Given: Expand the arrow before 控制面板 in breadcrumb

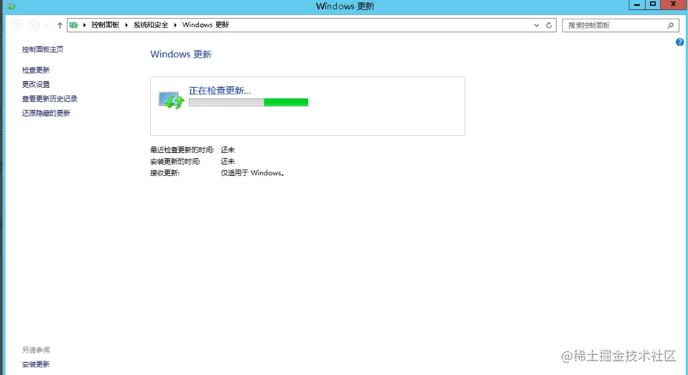Looking at the screenshot, I should (84, 25).
